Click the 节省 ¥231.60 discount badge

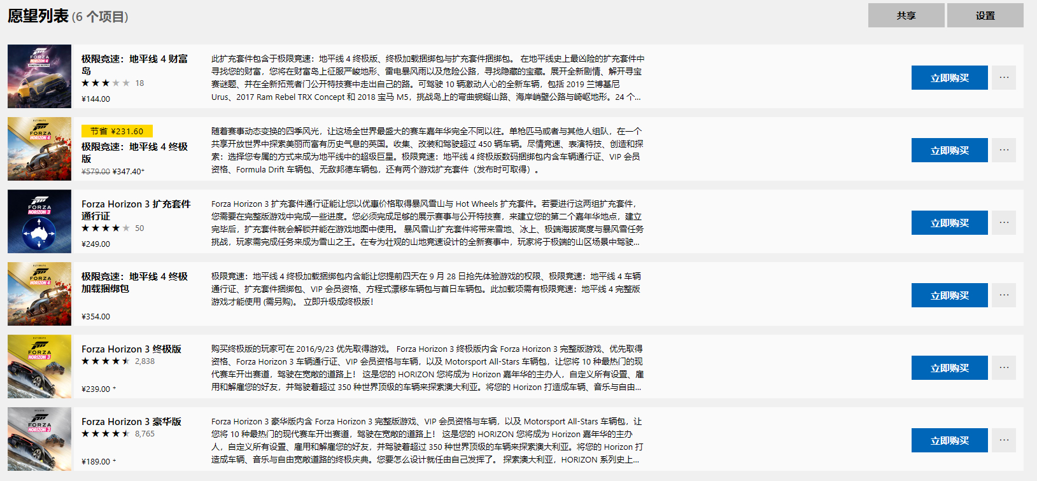click(117, 131)
